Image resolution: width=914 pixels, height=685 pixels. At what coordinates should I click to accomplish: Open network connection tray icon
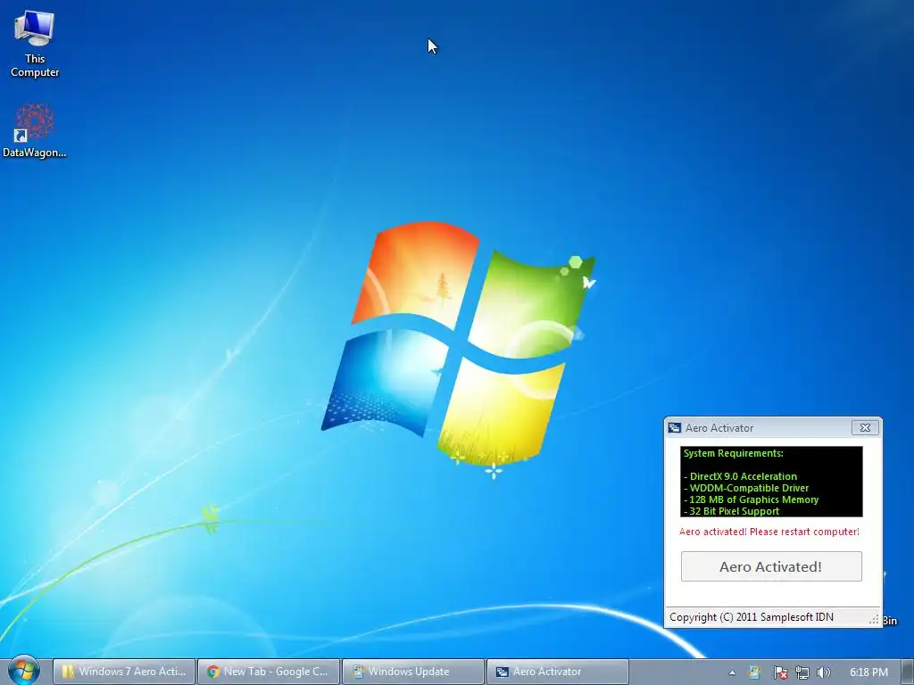coord(802,673)
